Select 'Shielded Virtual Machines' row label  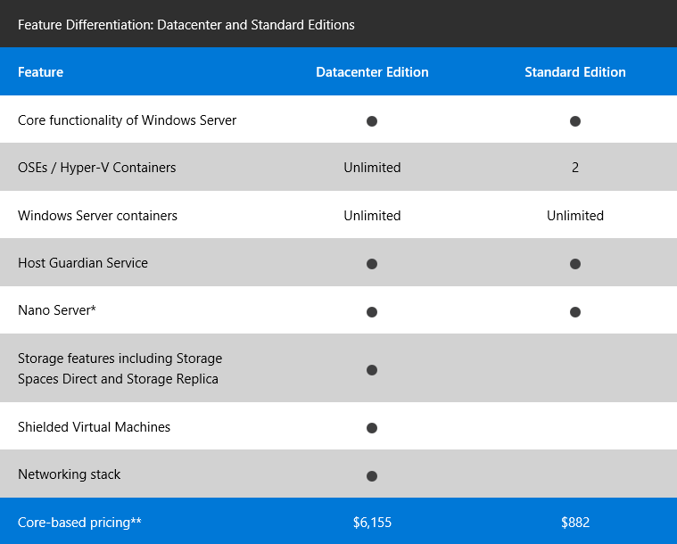(x=95, y=427)
